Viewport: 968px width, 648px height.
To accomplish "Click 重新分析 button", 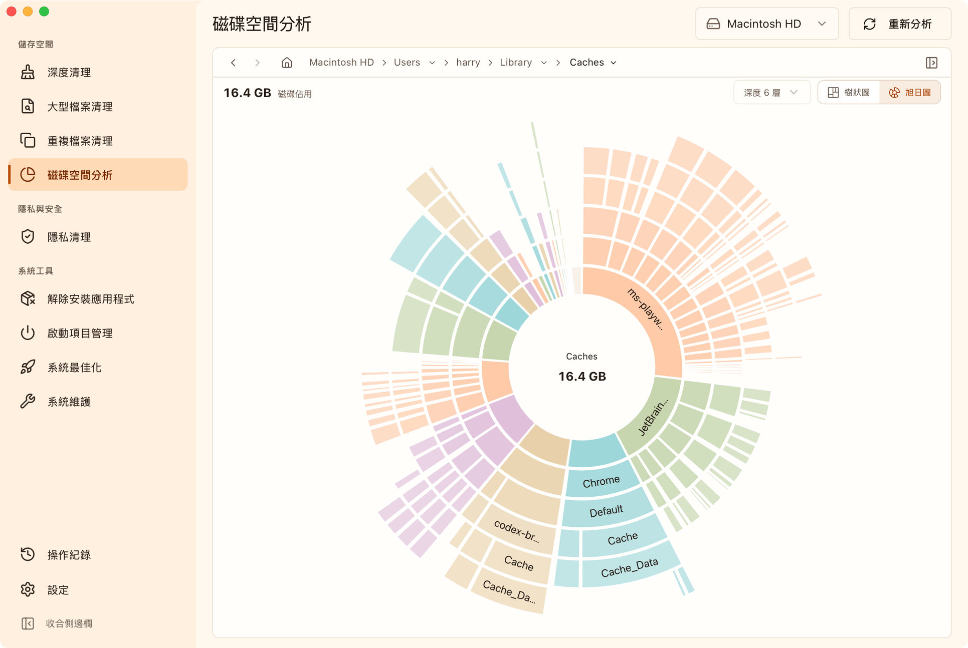I will (x=899, y=24).
